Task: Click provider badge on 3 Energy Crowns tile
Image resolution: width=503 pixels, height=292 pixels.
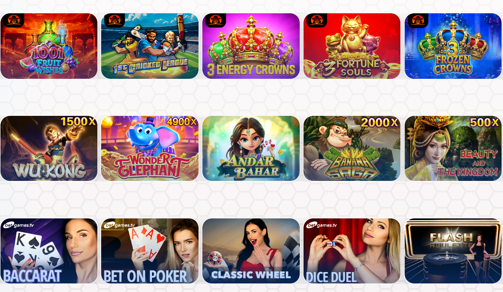Action: coord(215,20)
